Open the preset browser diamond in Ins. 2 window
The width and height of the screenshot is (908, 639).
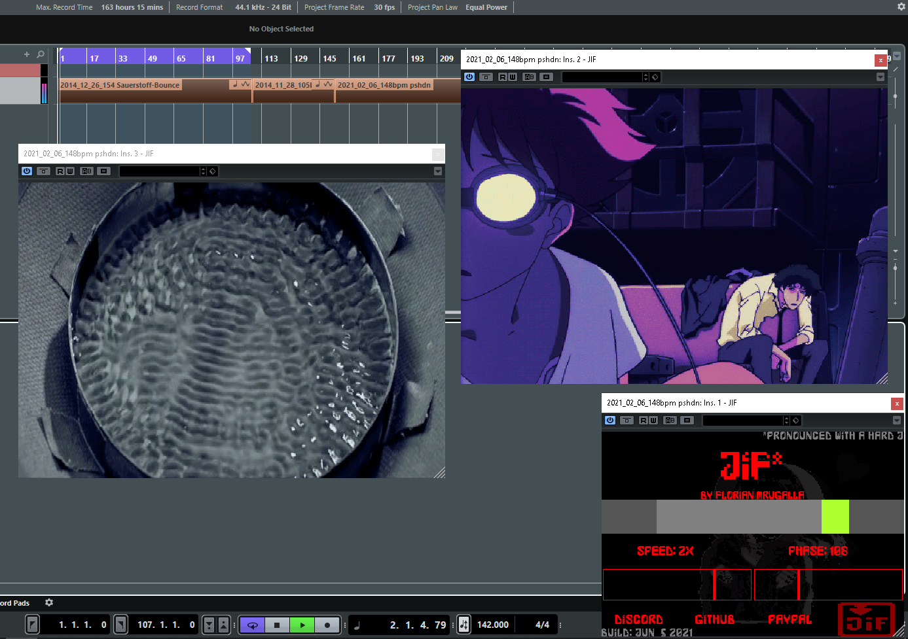click(655, 77)
